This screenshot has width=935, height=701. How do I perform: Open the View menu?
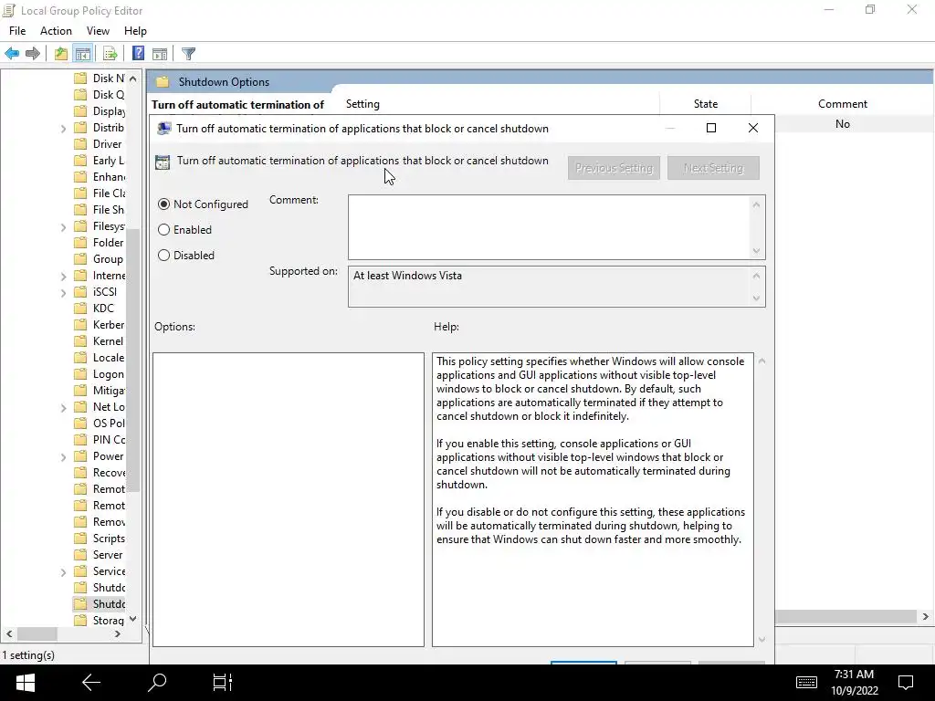[98, 31]
